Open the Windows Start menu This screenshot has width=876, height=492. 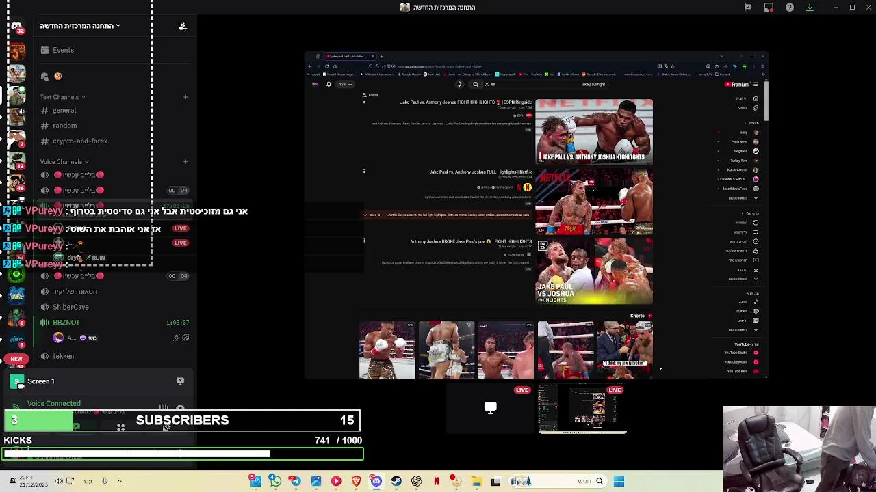coord(619,481)
